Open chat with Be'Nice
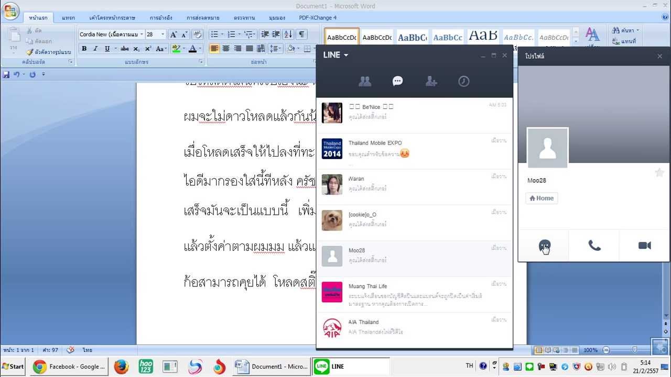 (414, 115)
